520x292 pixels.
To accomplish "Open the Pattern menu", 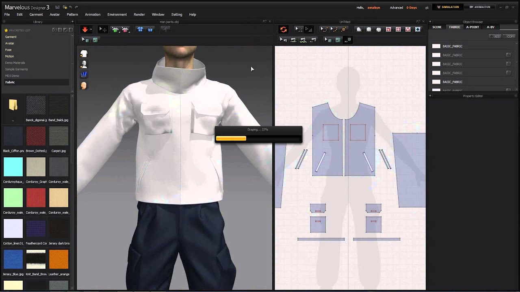I will point(72,14).
